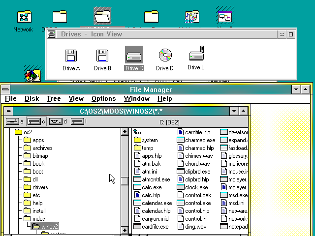This screenshot has width=315, height=236.
Task: Select cardfile.exe file
Action: coord(151,227)
